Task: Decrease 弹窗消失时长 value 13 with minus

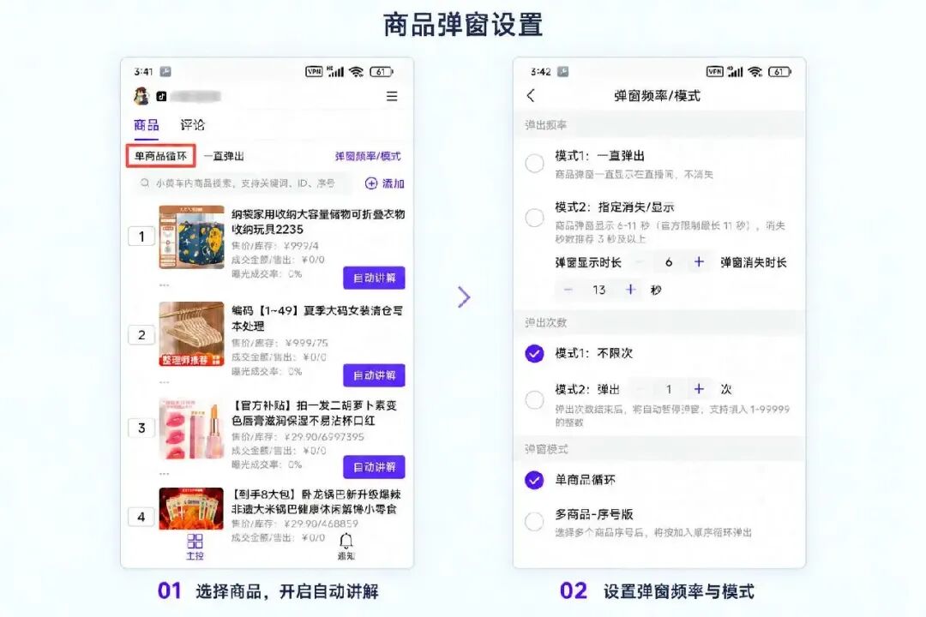Action: tap(568, 290)
